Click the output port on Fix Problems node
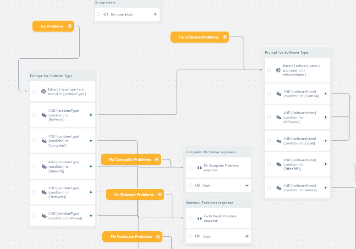This screenshot has width=356, height=249. [x=70, y=26]
